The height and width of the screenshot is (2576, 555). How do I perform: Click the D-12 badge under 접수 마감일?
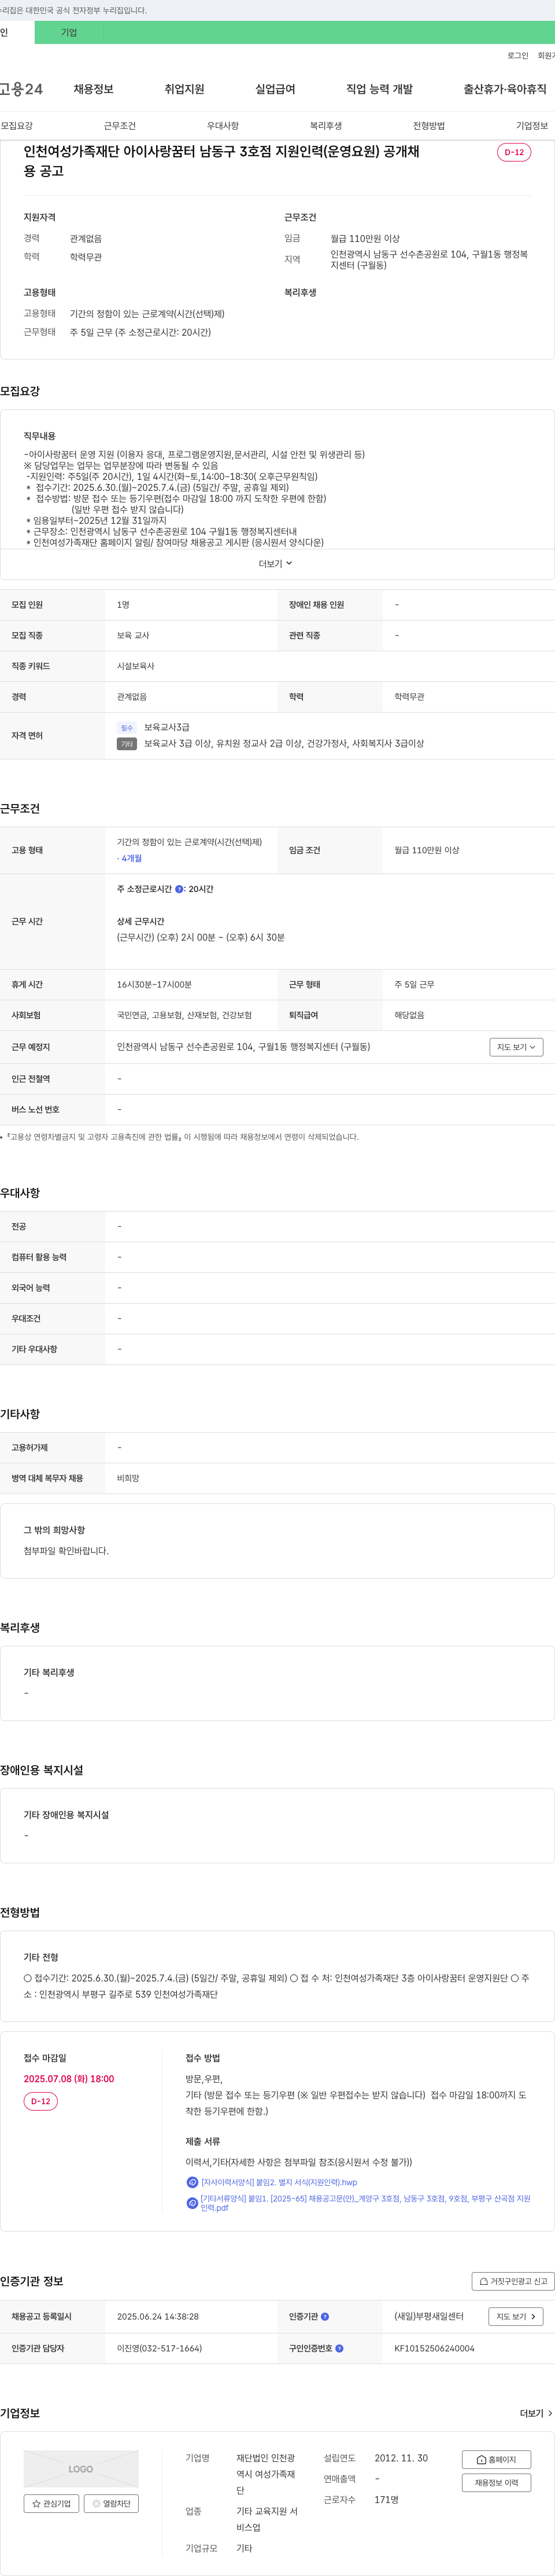coord(41,2101)
